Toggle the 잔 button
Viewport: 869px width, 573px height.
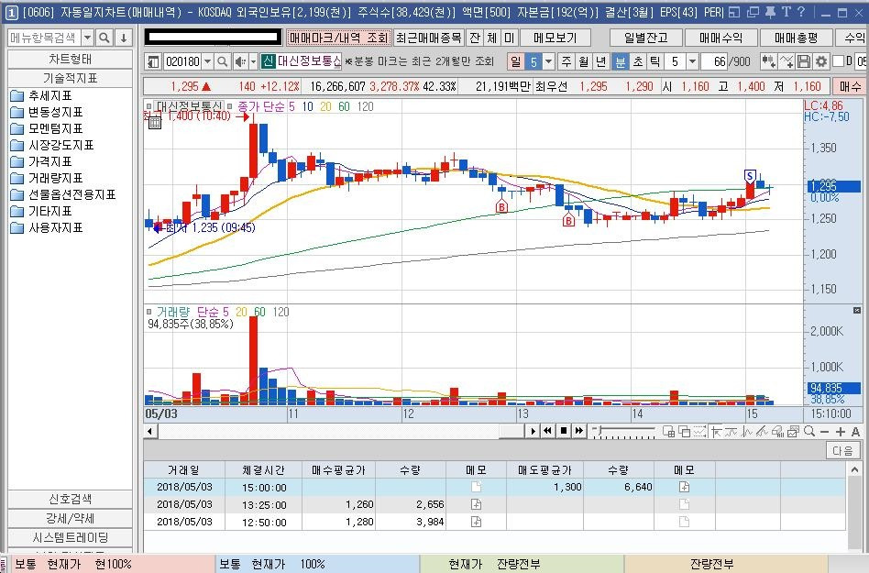[475, 38]
